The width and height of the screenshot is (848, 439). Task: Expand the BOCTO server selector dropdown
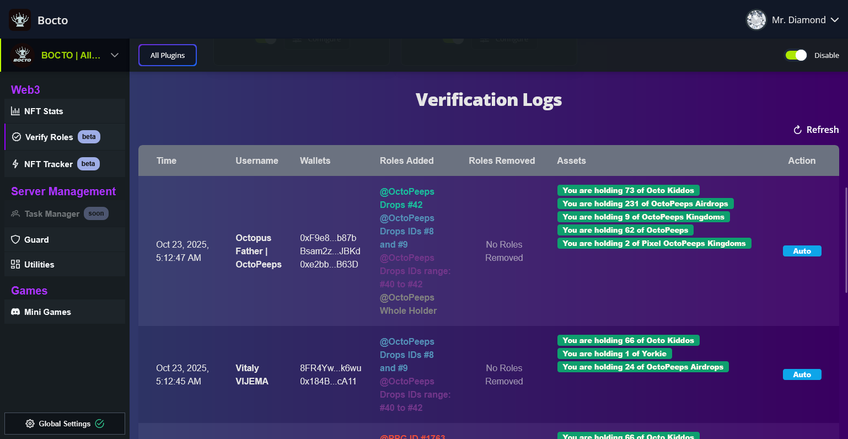[115, 55]
